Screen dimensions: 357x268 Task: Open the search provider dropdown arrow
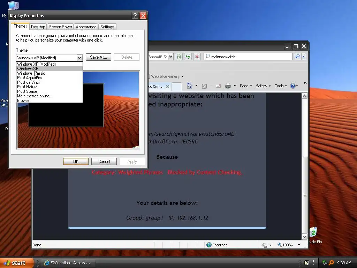(304, 56)
